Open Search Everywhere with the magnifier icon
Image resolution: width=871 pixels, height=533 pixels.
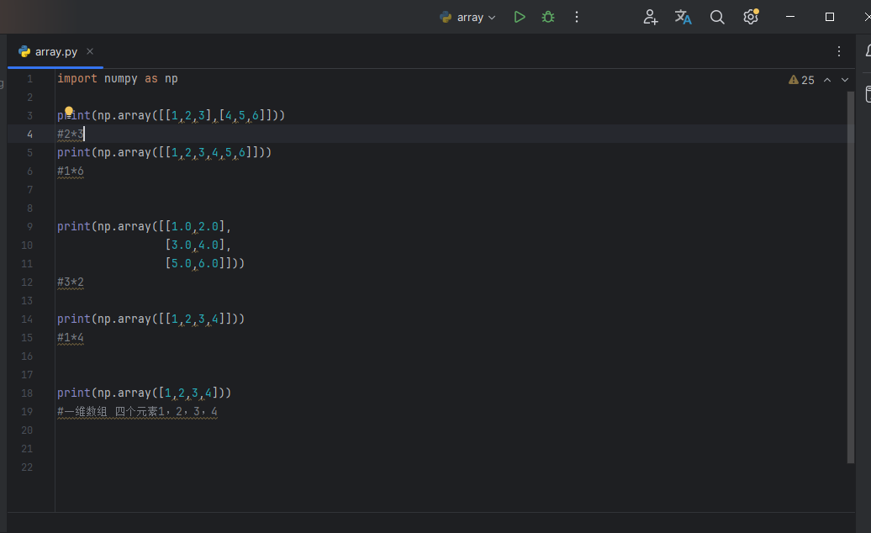coord(717,17)
